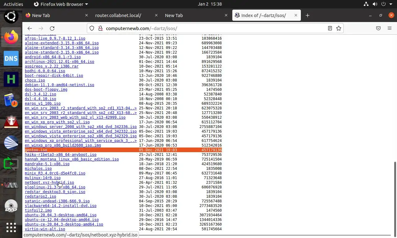Open Firefox from the dock
This screenshot has width=397, height=238.
(11, 37)
